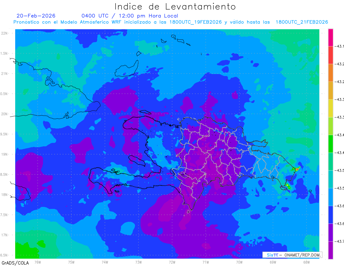Click the valid-until time '1800UTC_21FEB2026'

(302, 22)
